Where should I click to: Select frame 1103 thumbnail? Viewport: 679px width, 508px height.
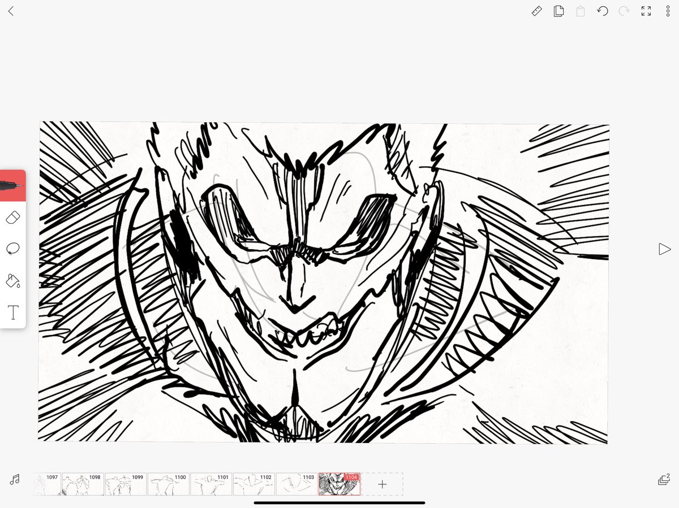click(296, 484)
